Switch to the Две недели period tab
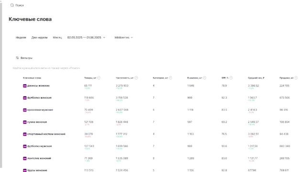Image resolution: width=306 pixels, height=172 pixels. [39, 37]
